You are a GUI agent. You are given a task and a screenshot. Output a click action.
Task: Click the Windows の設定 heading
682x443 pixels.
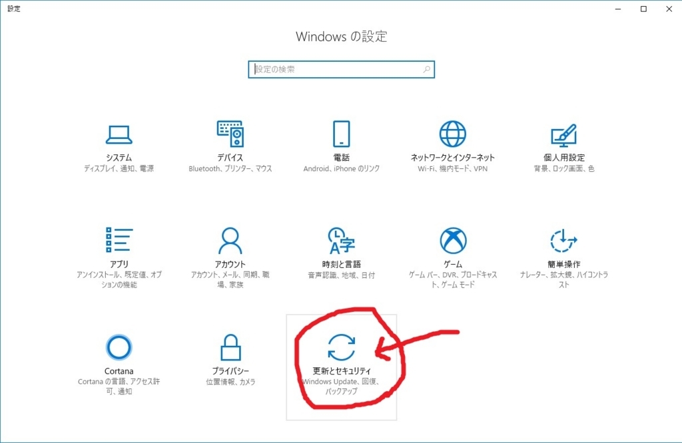click(x=342, y=36)
